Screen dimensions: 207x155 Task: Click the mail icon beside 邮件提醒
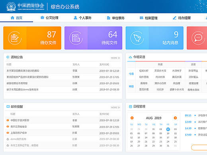coord(8,107)
